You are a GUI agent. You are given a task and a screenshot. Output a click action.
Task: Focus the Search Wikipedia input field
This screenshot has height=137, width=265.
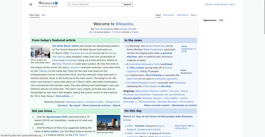96,5
